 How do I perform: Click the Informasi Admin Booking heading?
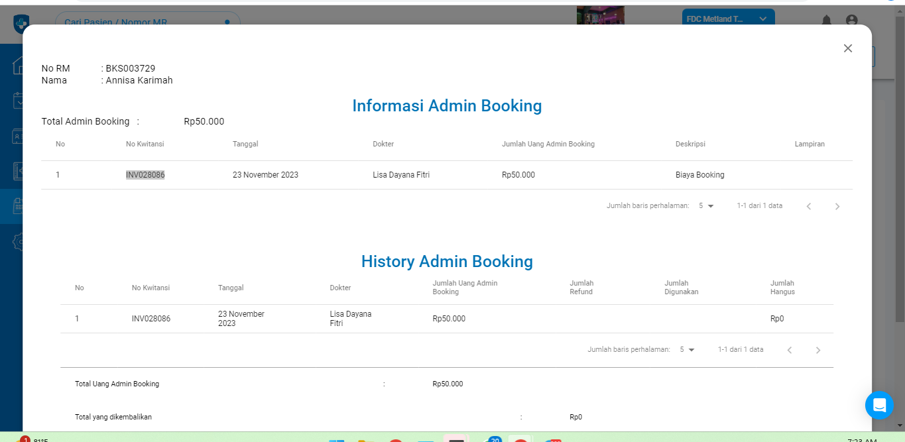(447, 105)
